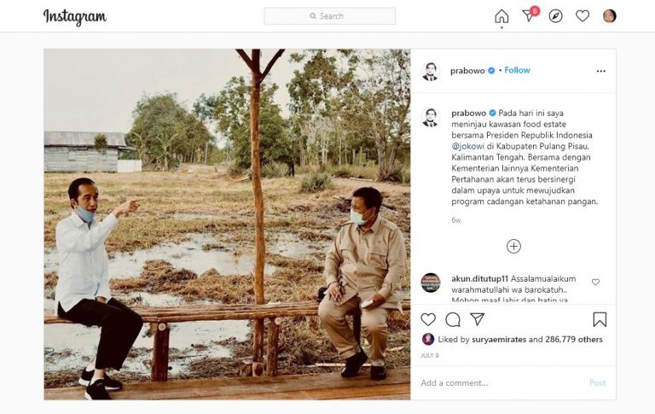Open suryaemirates profile link
Screen dimensions: 655x414
click(x=499, y=340)
